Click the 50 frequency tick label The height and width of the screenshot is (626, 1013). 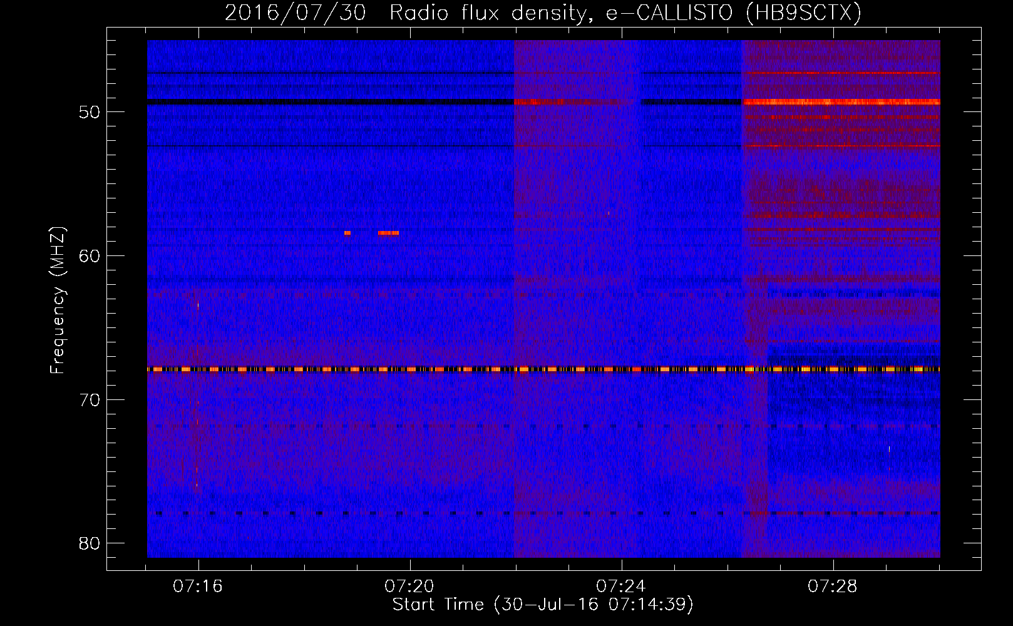coord(90,112)
